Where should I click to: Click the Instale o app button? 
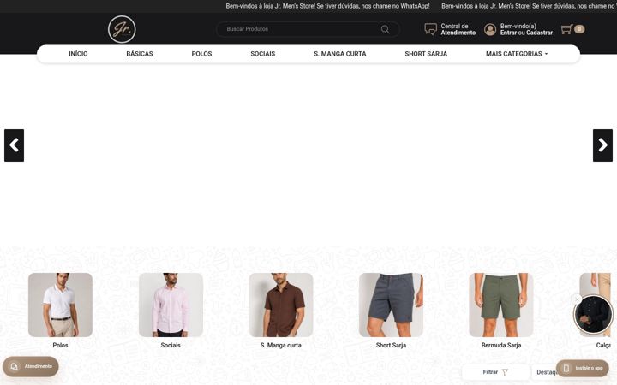583,369
